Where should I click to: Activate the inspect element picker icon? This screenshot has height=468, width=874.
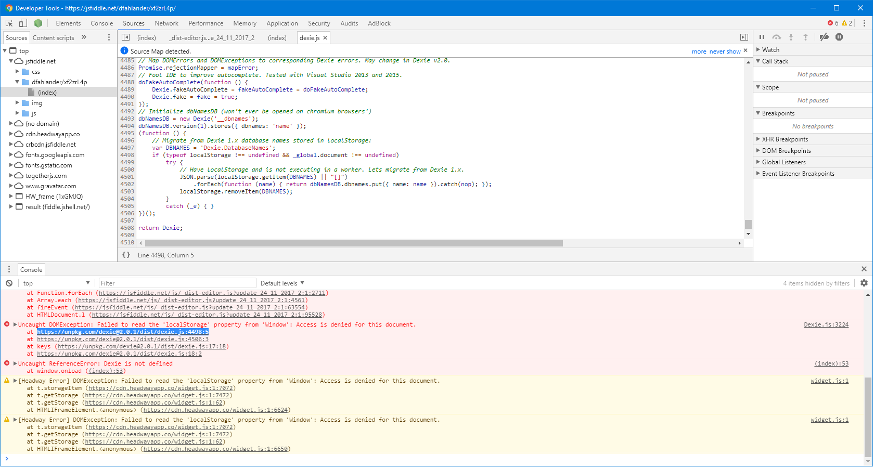[x=9, y=23]
